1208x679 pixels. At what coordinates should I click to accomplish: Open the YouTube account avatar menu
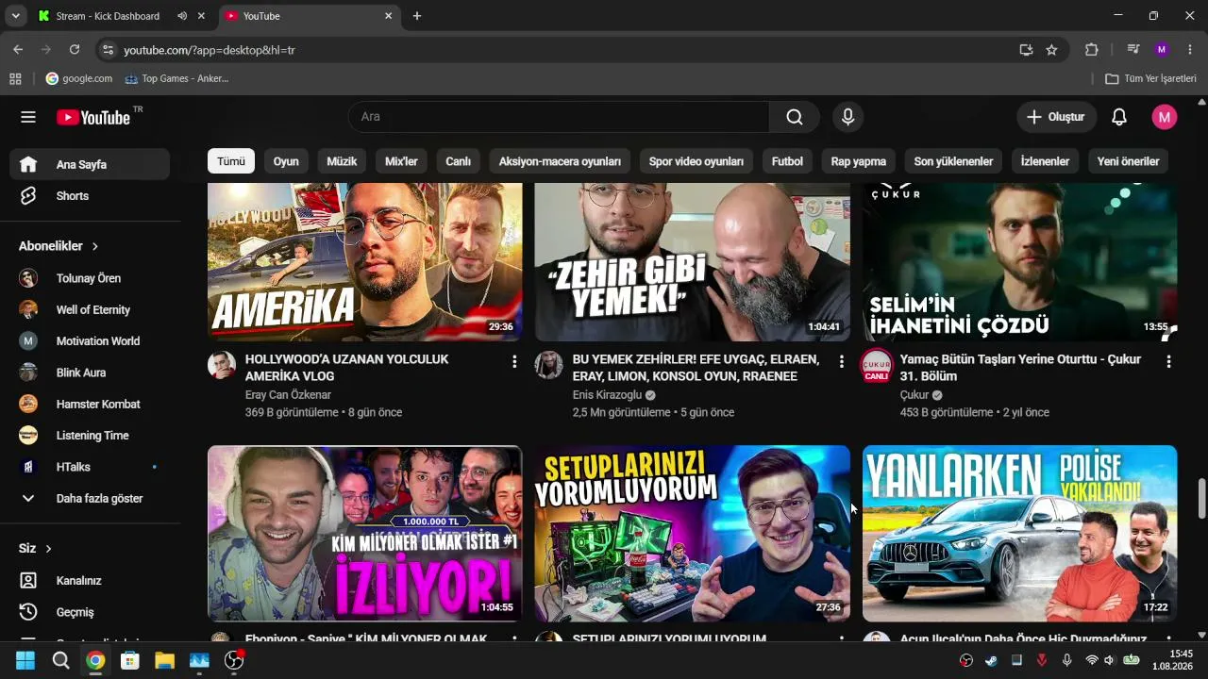coord(1165,117)
